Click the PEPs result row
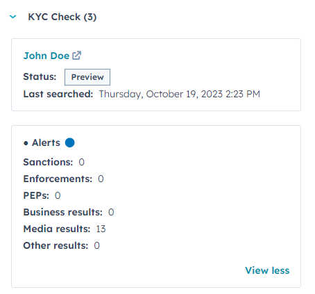Viewport: 315px width, 294px height. coord(42,195)
